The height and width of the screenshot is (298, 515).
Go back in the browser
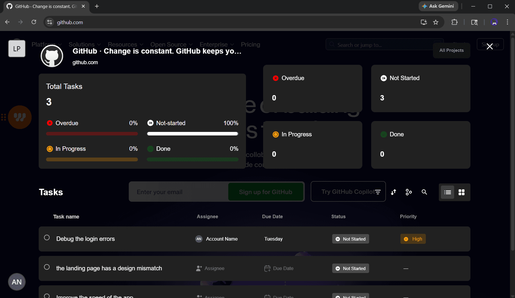coord(7,22)
